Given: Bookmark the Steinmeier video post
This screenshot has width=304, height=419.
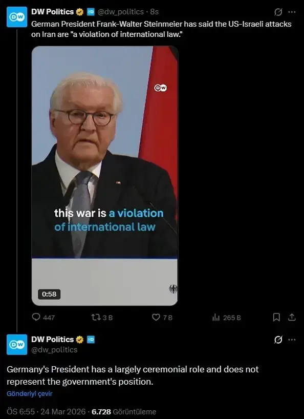Looking at the screenshot, I should coord(276,318).
